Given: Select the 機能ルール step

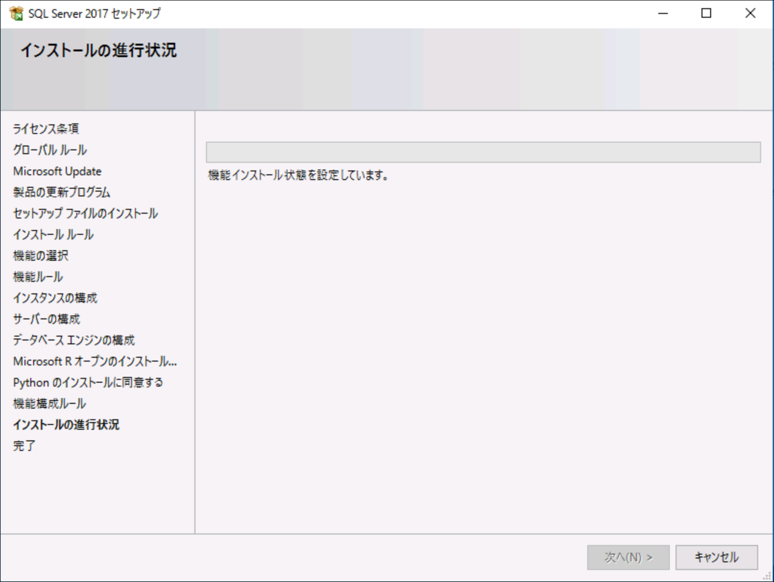Looking at the screenshot, I should point(38,277).
